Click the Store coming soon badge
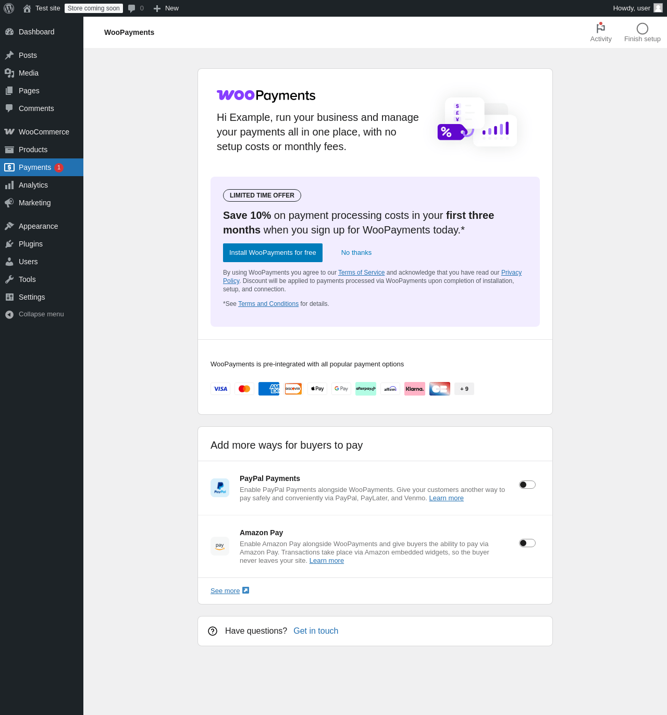The height and width of the screenshot is (715, 667). pos(94,8)
